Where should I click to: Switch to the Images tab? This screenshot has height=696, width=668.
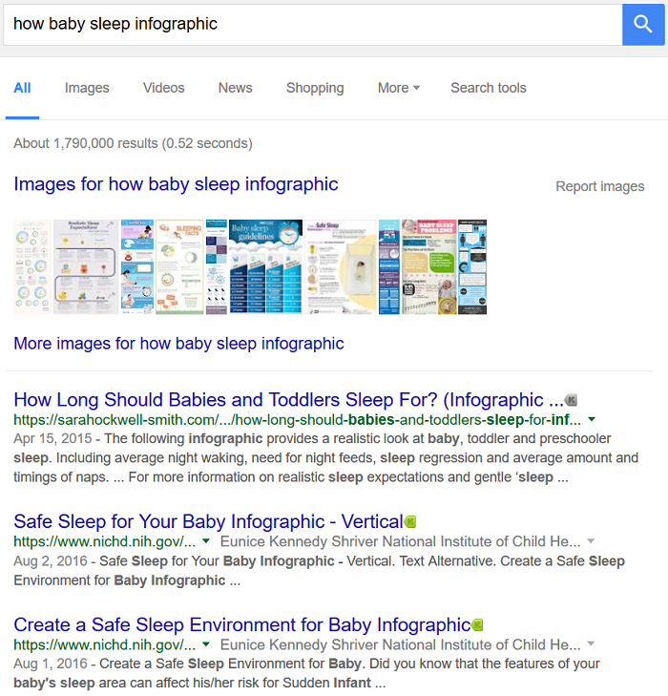(x=87, y=88)
